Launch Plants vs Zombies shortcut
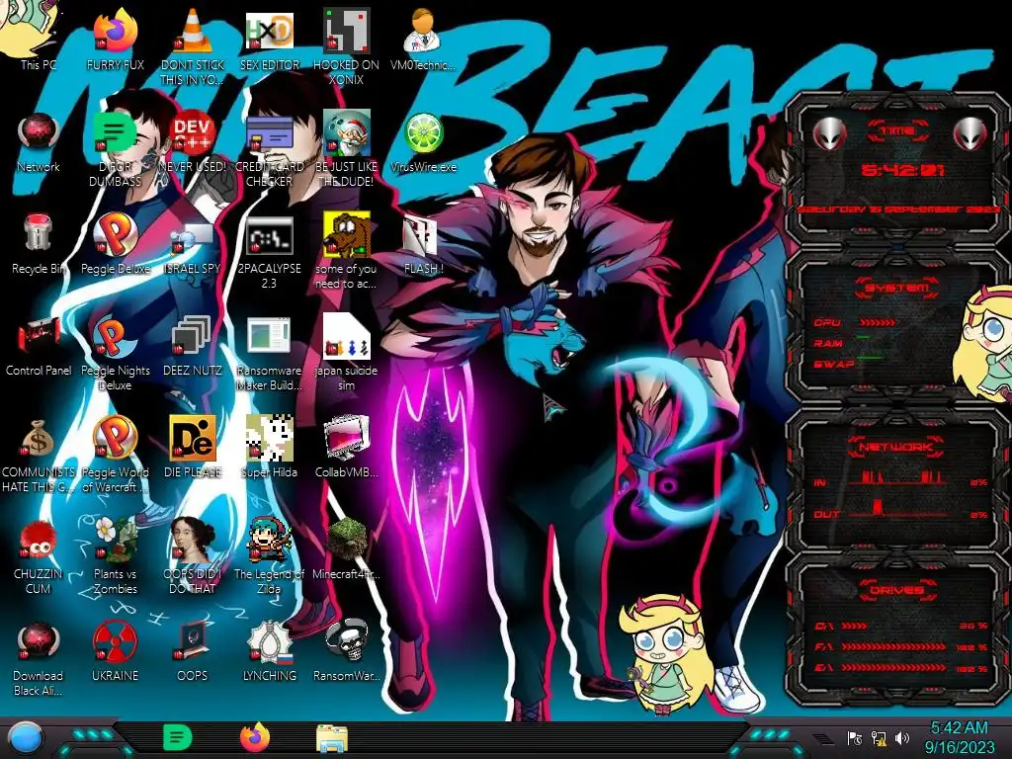 point(115,555)
